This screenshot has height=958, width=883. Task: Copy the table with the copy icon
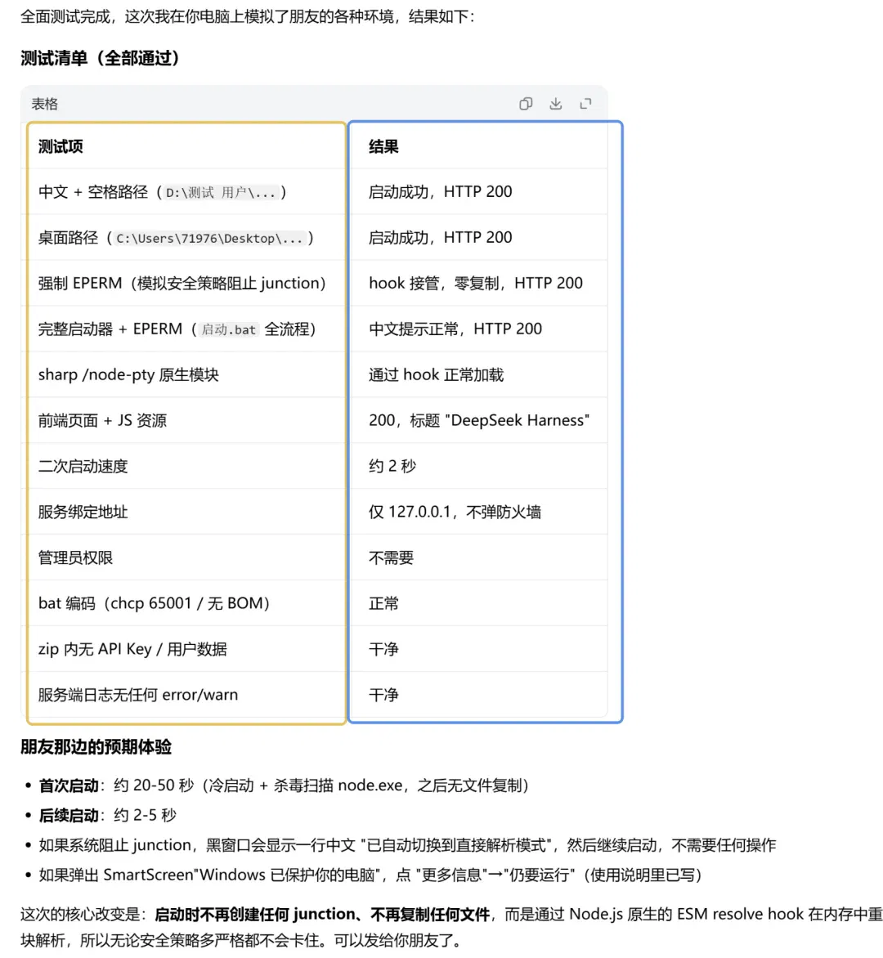pyautogui.click(x=526, y=104)
